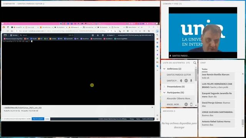Open CloudFormation shortcut in favorites bar
The width and height of the screenshot is (246, 138).
(96, 39)
